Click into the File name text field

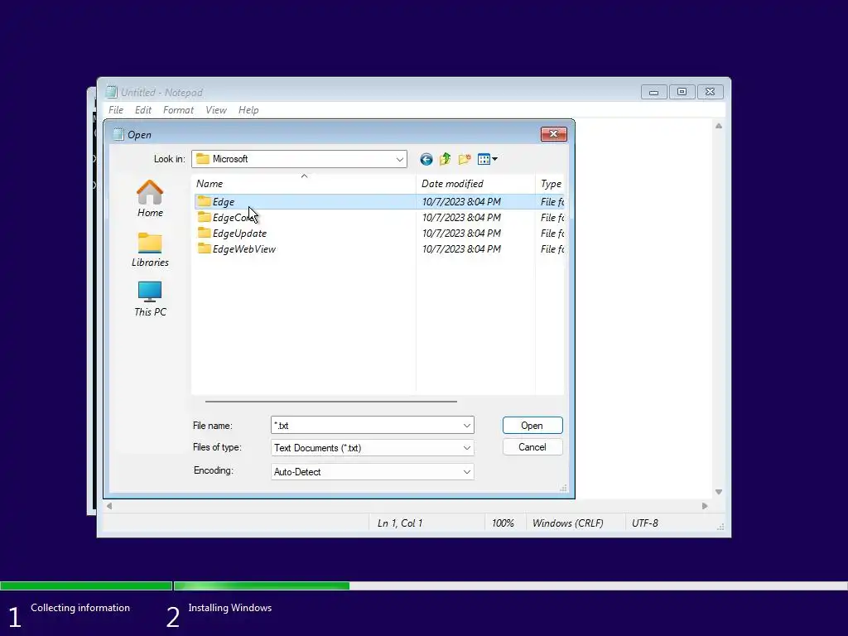click(x=366, y=426)
